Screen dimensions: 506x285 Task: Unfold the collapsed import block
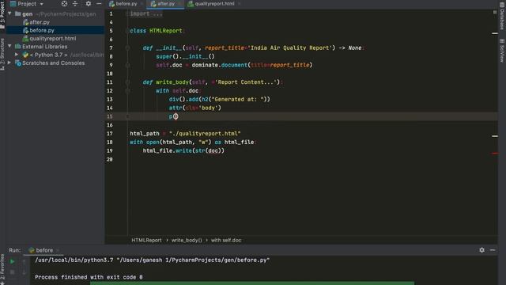127,14
